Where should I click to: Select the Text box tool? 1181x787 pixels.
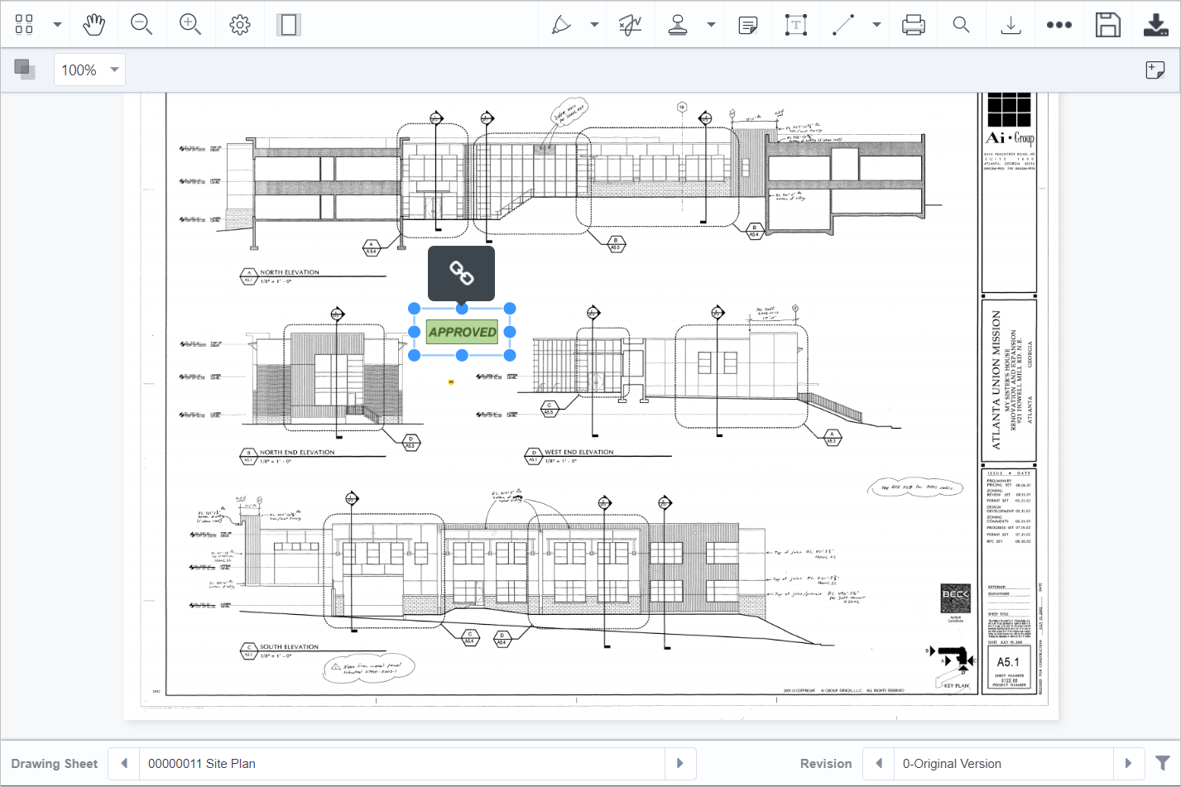(796, 24)
